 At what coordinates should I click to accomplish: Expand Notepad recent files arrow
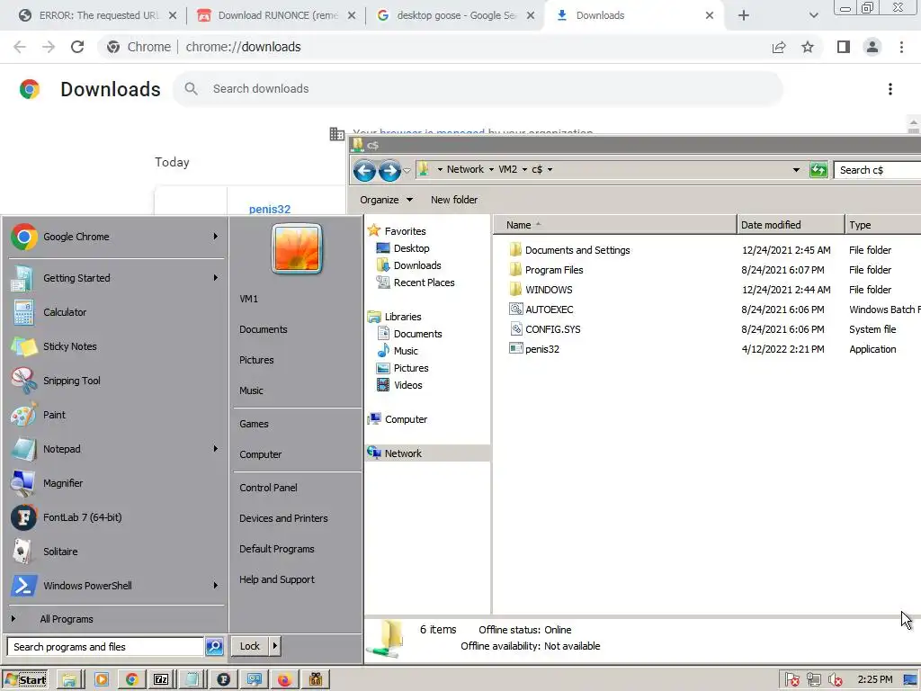click(216, 449)
